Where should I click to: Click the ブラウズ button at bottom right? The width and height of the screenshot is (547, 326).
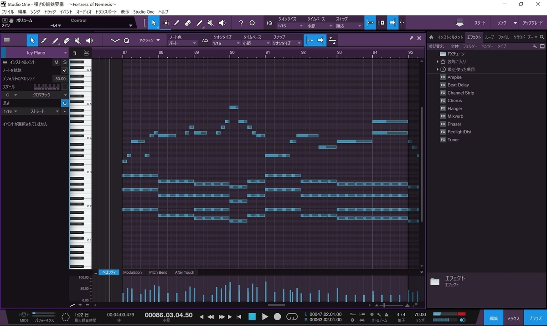(535, 318)
